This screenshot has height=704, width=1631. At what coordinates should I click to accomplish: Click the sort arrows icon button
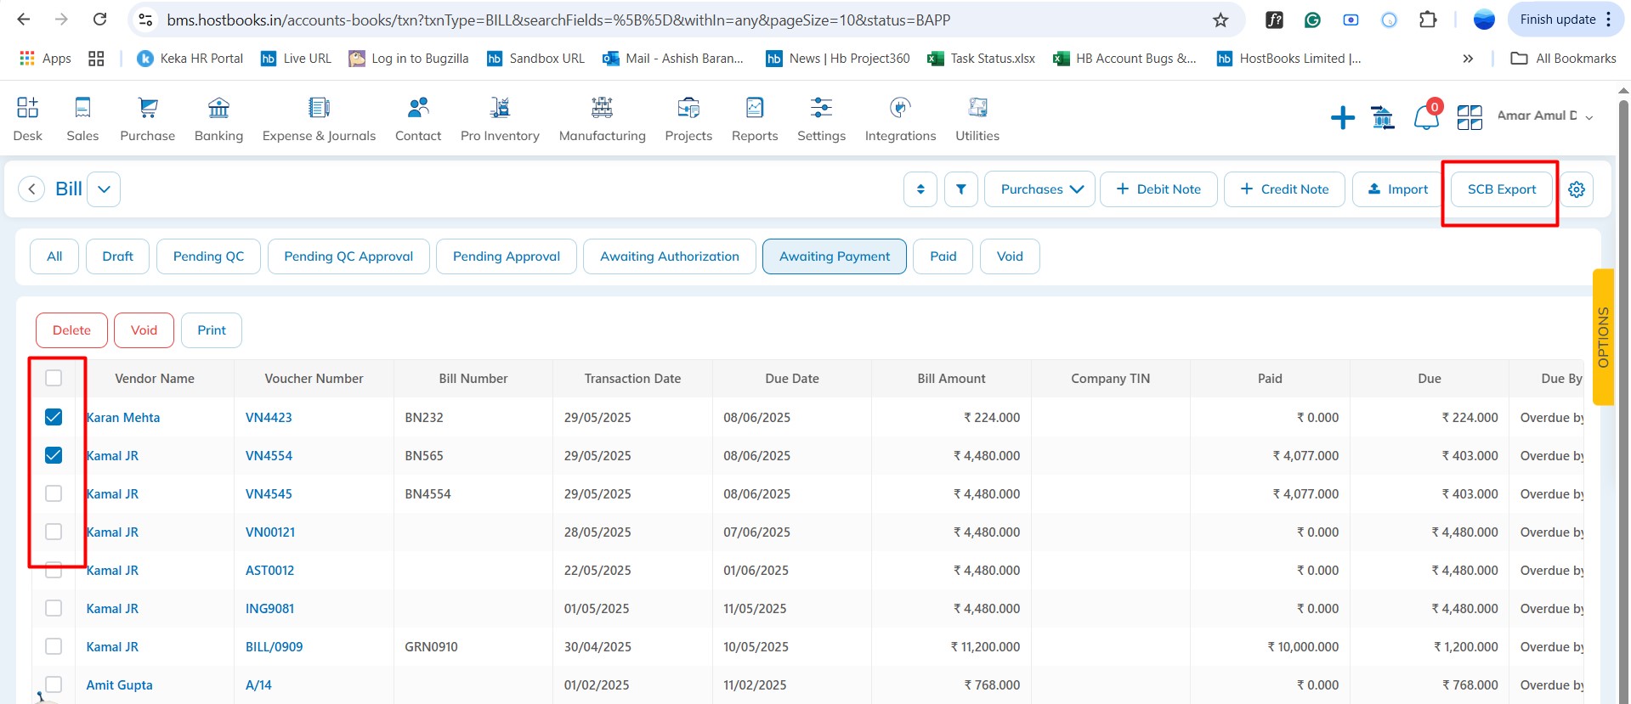click(920, 189)
